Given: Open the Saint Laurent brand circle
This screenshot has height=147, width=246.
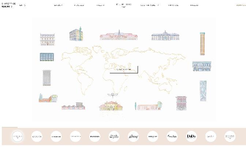Looking at the screenshot, I should click(x=56, y=136).
